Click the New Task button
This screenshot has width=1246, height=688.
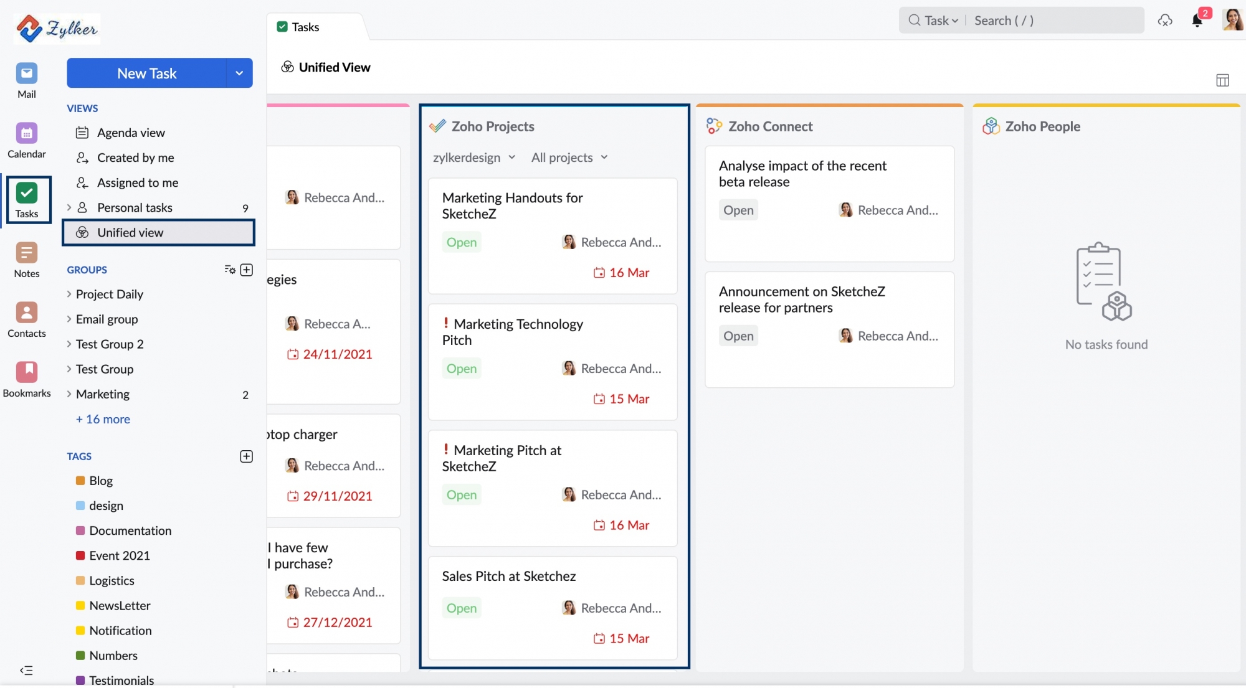[x=147, y=73]
